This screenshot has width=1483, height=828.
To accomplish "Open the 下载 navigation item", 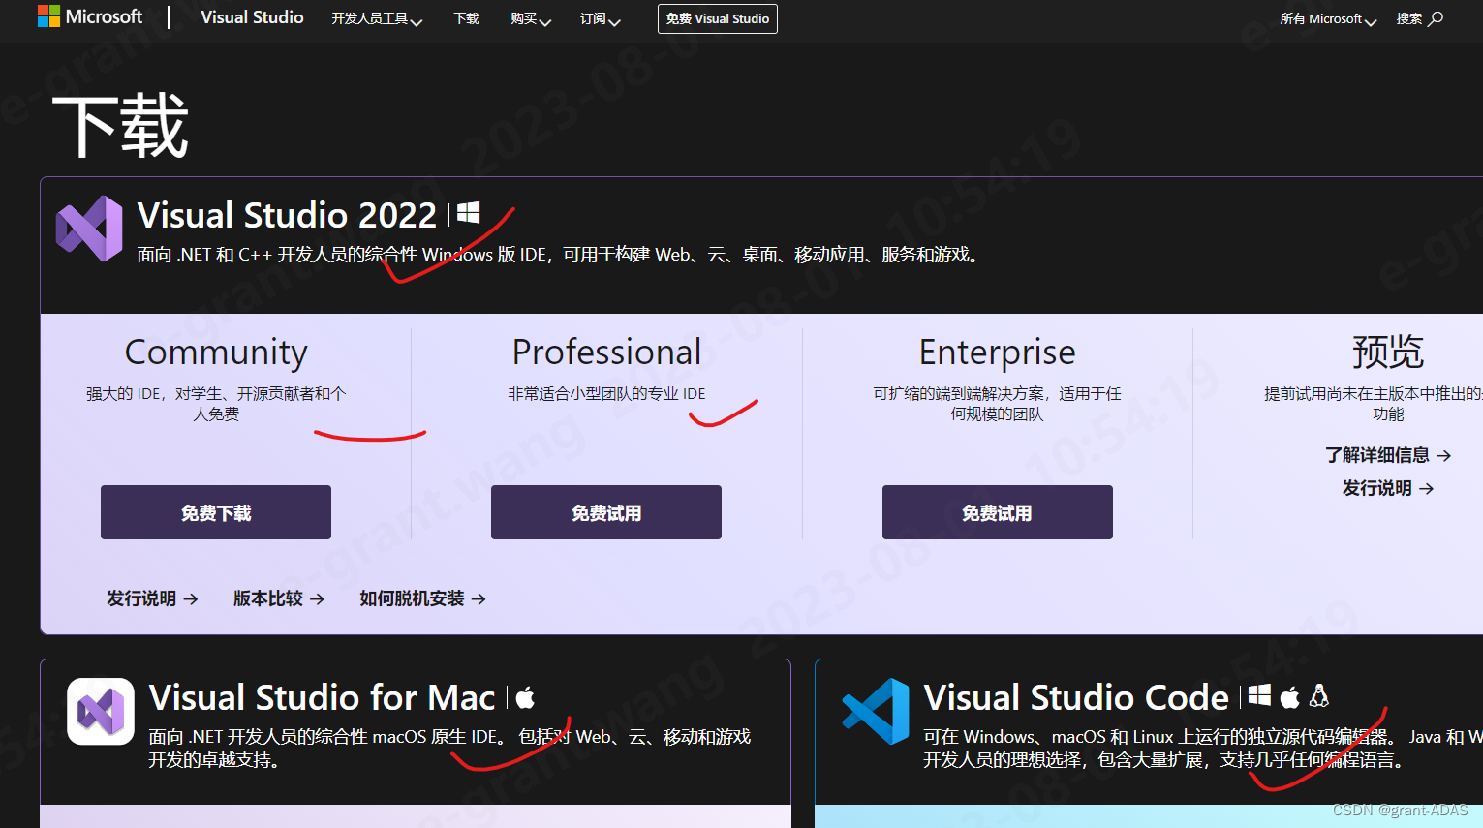I will click(467, 18).
